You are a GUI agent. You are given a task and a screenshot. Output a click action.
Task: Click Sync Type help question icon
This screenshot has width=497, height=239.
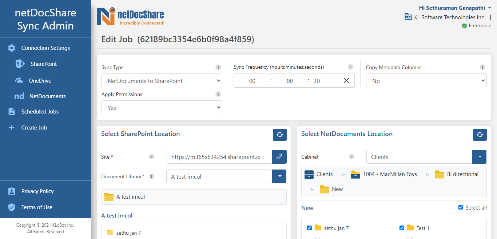(x=218, y=67)
